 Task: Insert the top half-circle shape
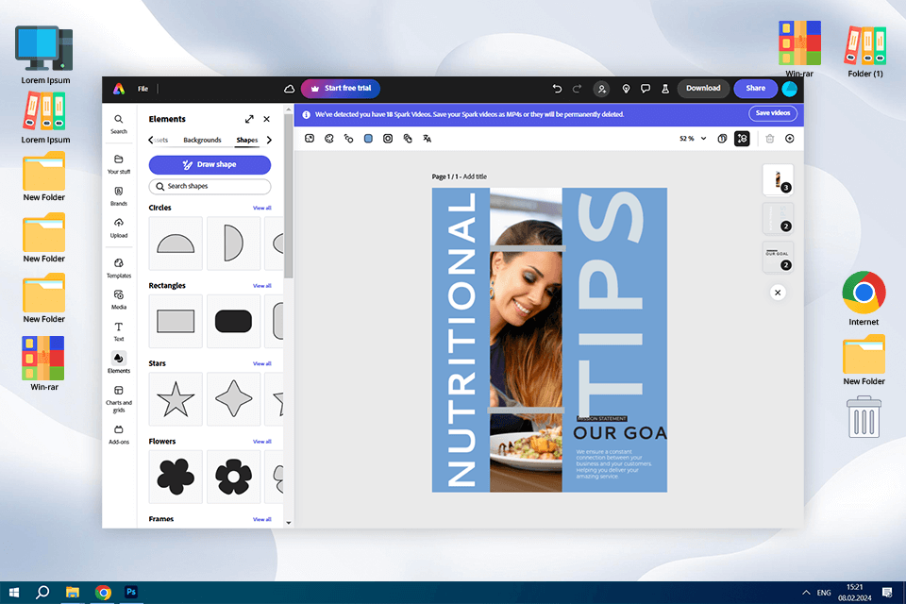click(x=176, y=243)
